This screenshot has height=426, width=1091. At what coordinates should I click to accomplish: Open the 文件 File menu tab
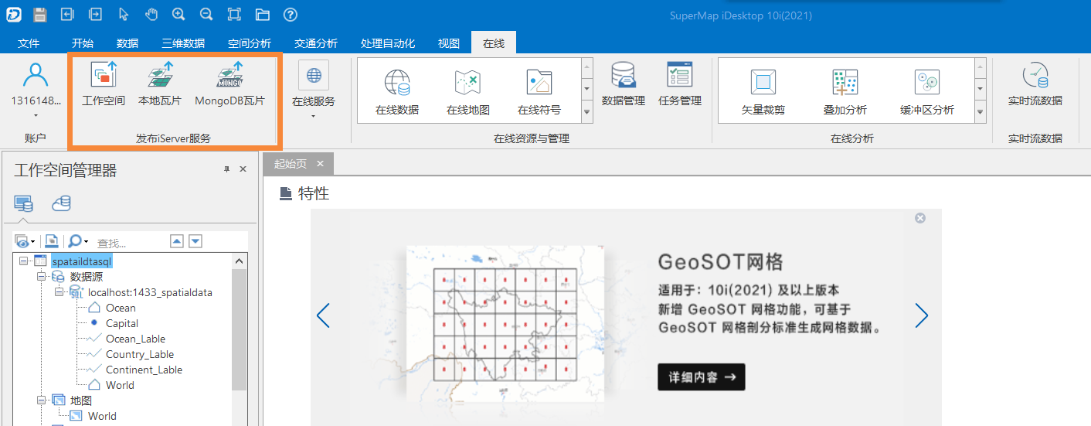[29, 43]
